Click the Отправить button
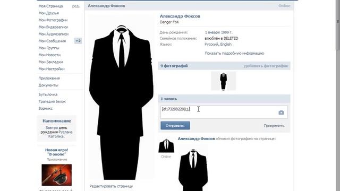Image resolution: width=340 pixels, height=191 pixels. coord(175,126)
